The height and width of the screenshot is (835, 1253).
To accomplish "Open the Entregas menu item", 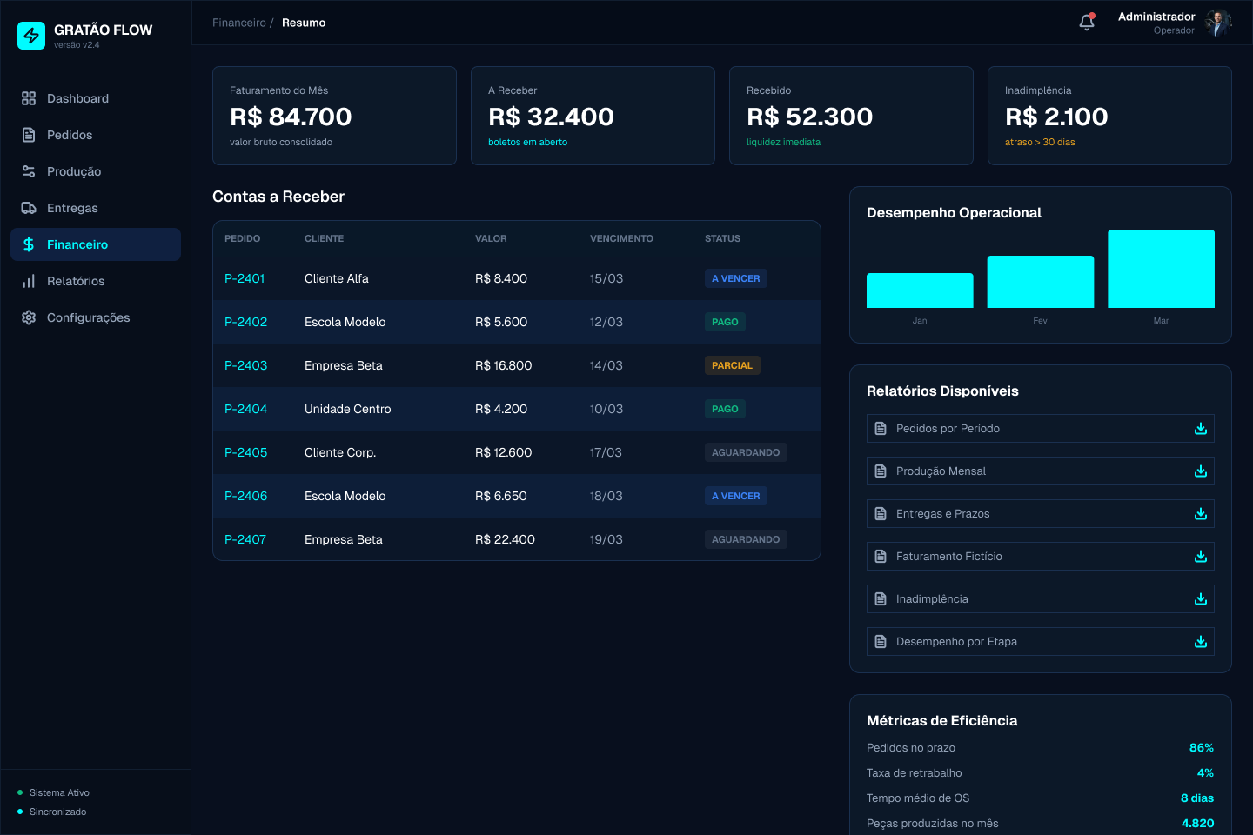I will point(96,208).
